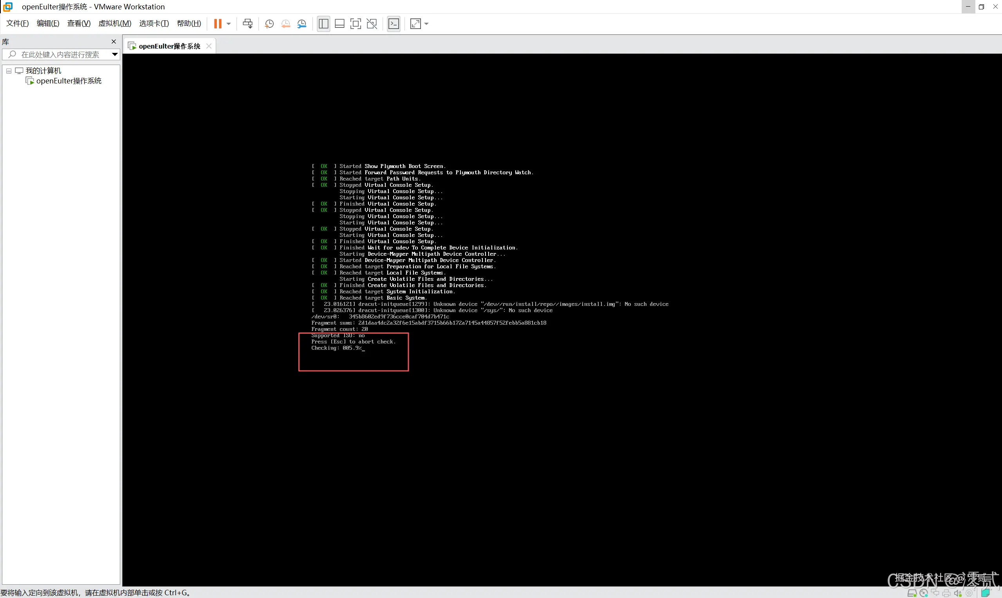The image size is (1002, 598).
Task: Expand the stretch guest dropdown arrow
Action: [427, 24]
